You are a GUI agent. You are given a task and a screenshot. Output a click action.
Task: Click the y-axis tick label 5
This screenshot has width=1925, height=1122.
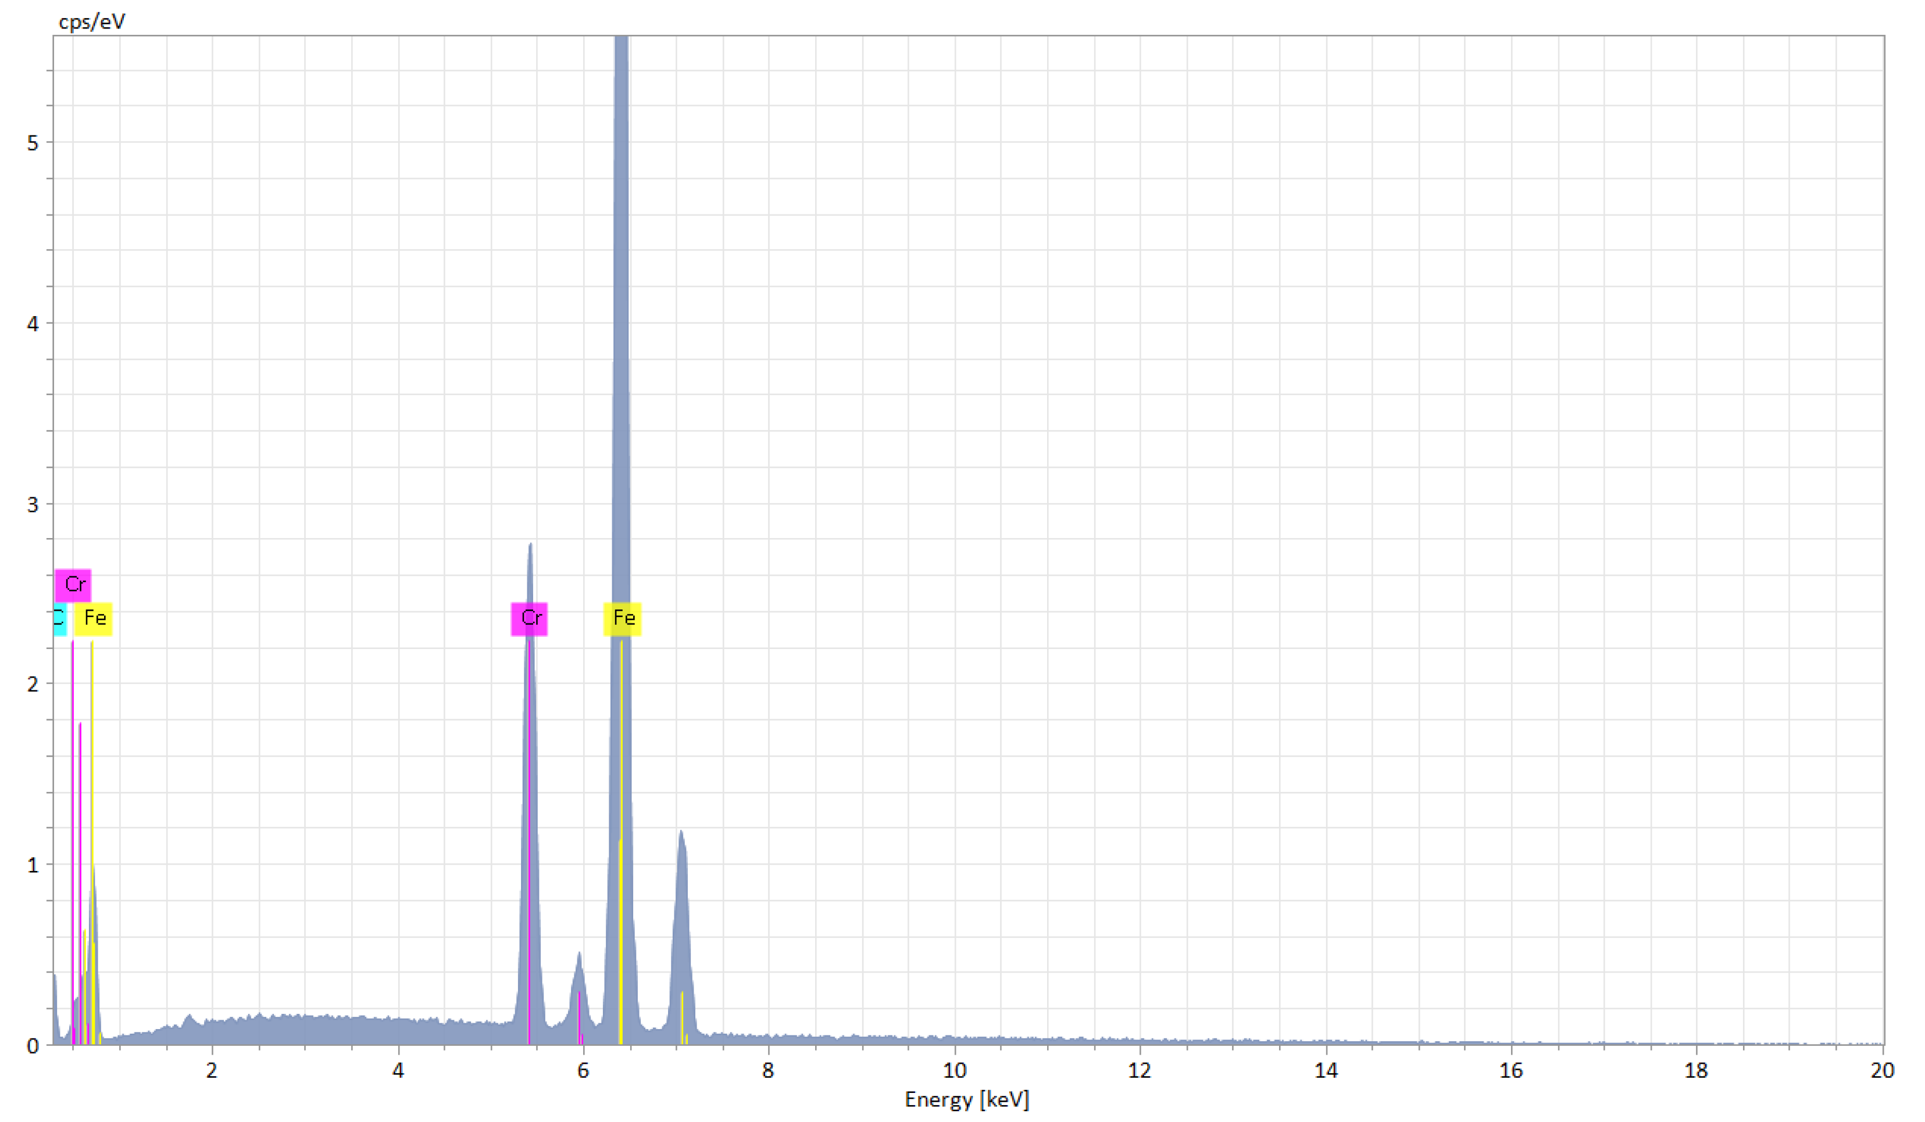33,143
